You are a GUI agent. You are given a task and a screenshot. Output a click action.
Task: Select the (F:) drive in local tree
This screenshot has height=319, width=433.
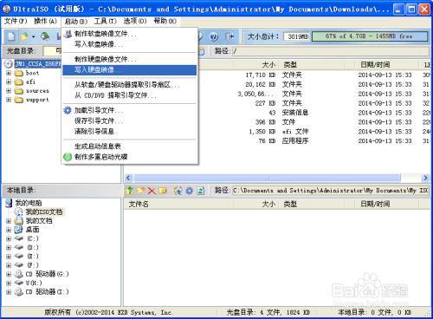coord(33,265)
